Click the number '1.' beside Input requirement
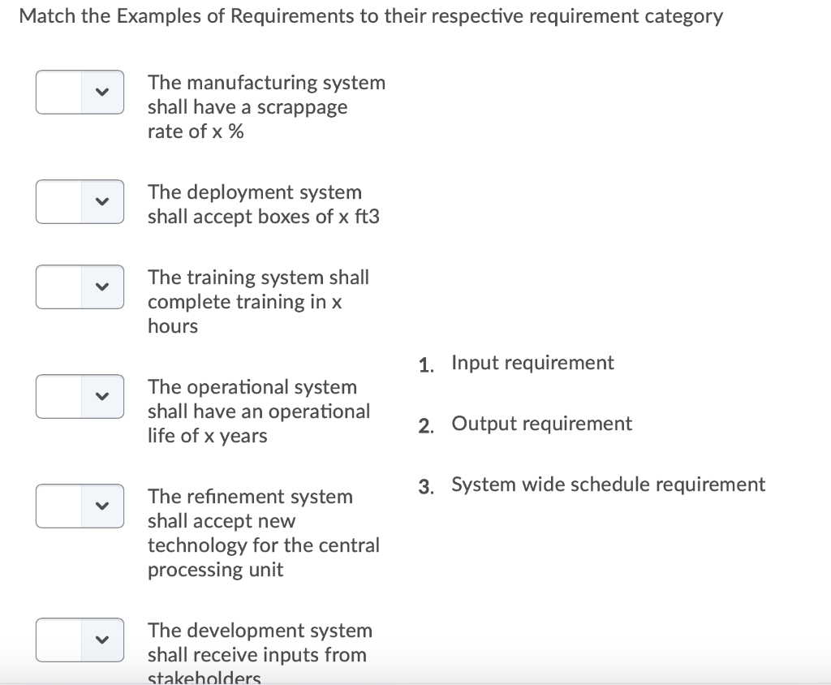 click(426, 364)
